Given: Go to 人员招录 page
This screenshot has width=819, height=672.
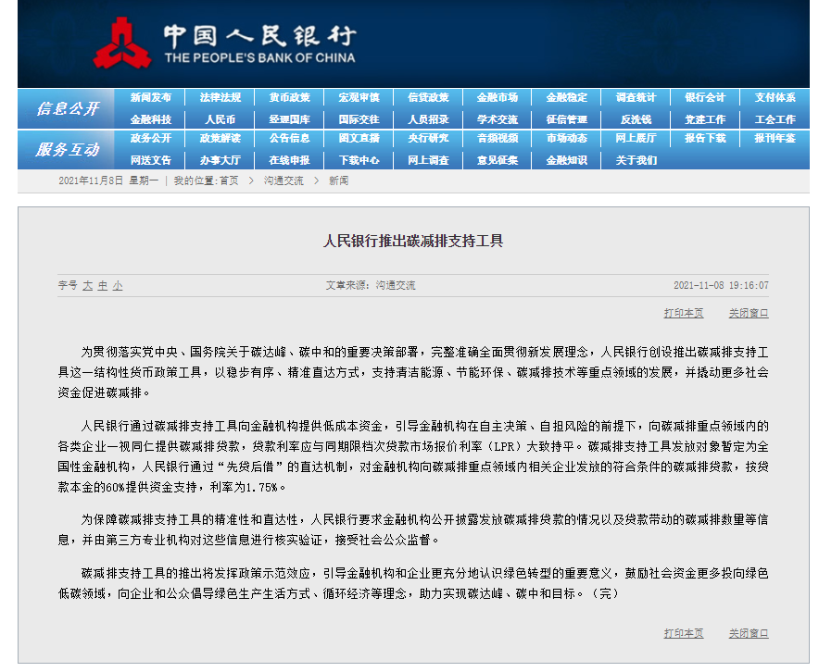Looking at the screenshot, I should coord(428,119).
